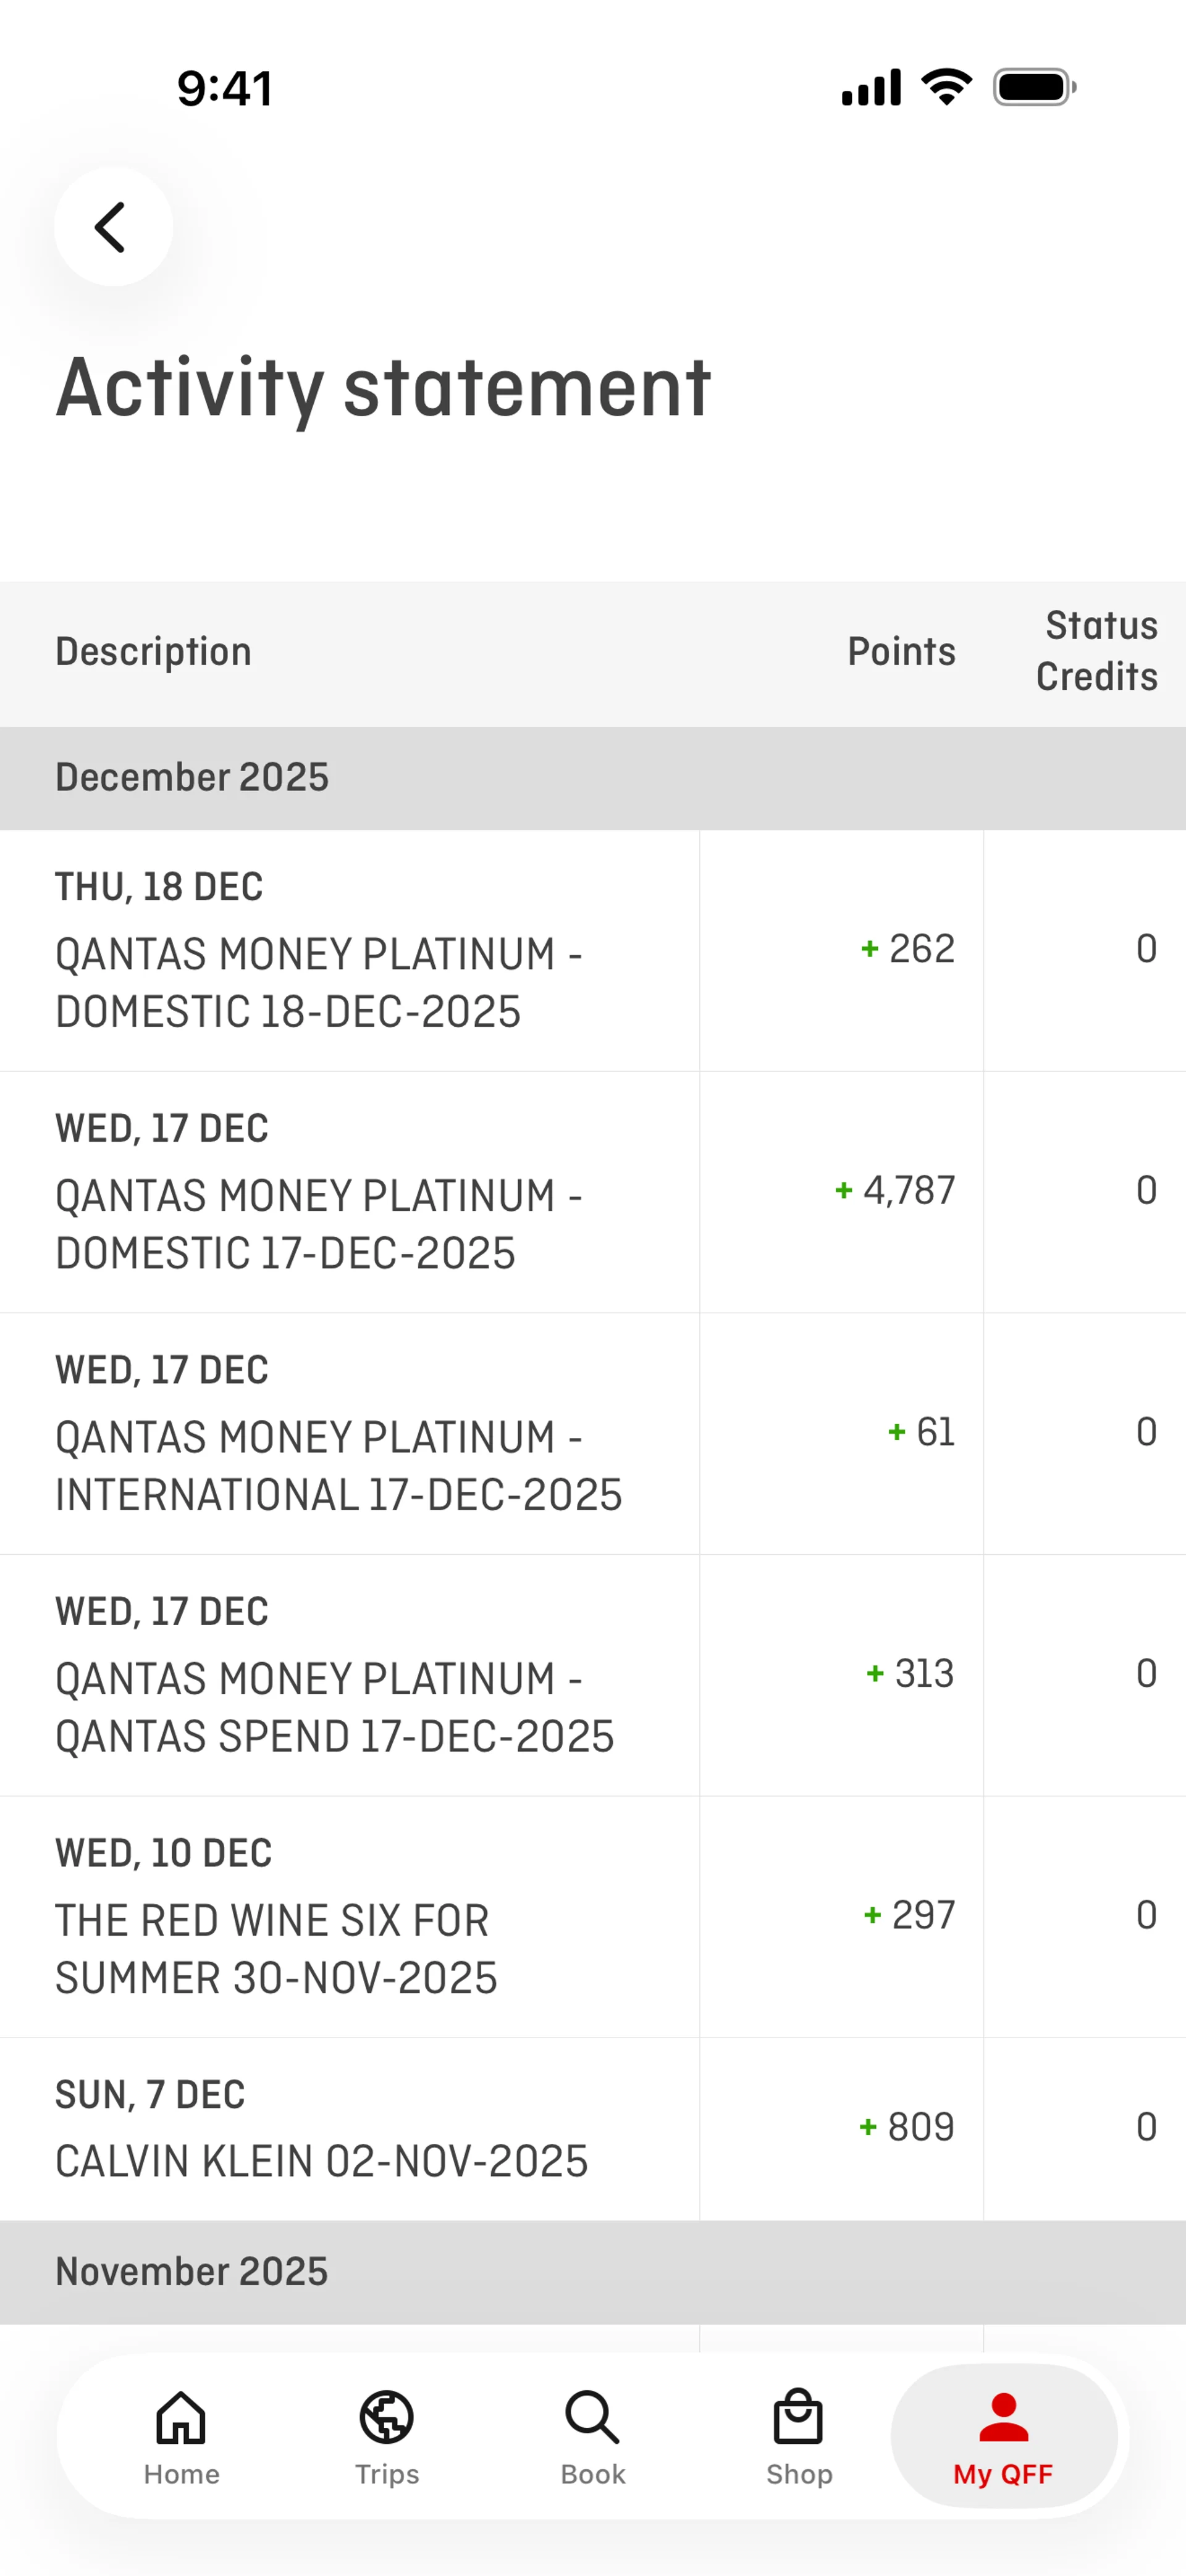Tap the Status Credits column header

click(x=1096, y=651)
